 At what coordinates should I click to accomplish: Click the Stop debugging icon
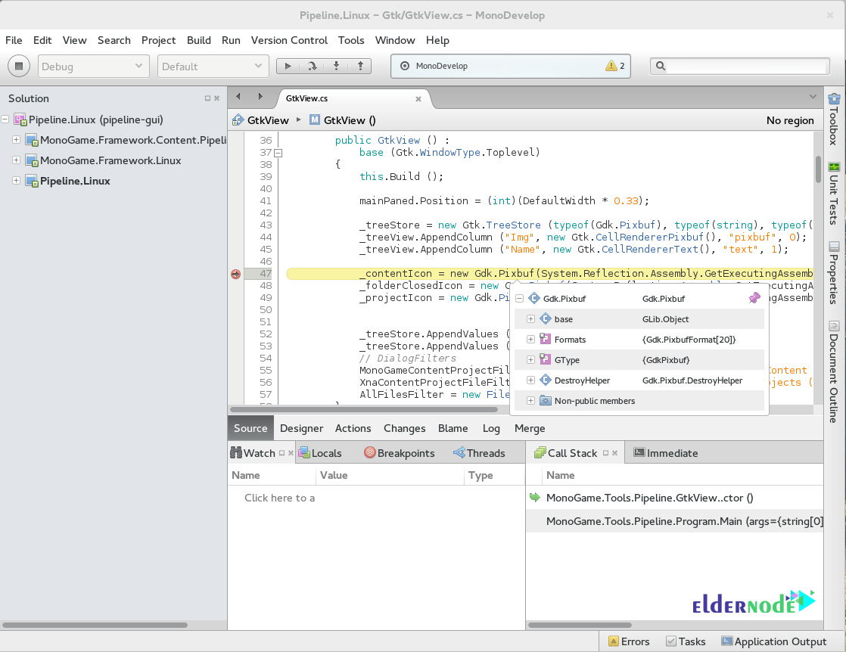pos(18,66)
